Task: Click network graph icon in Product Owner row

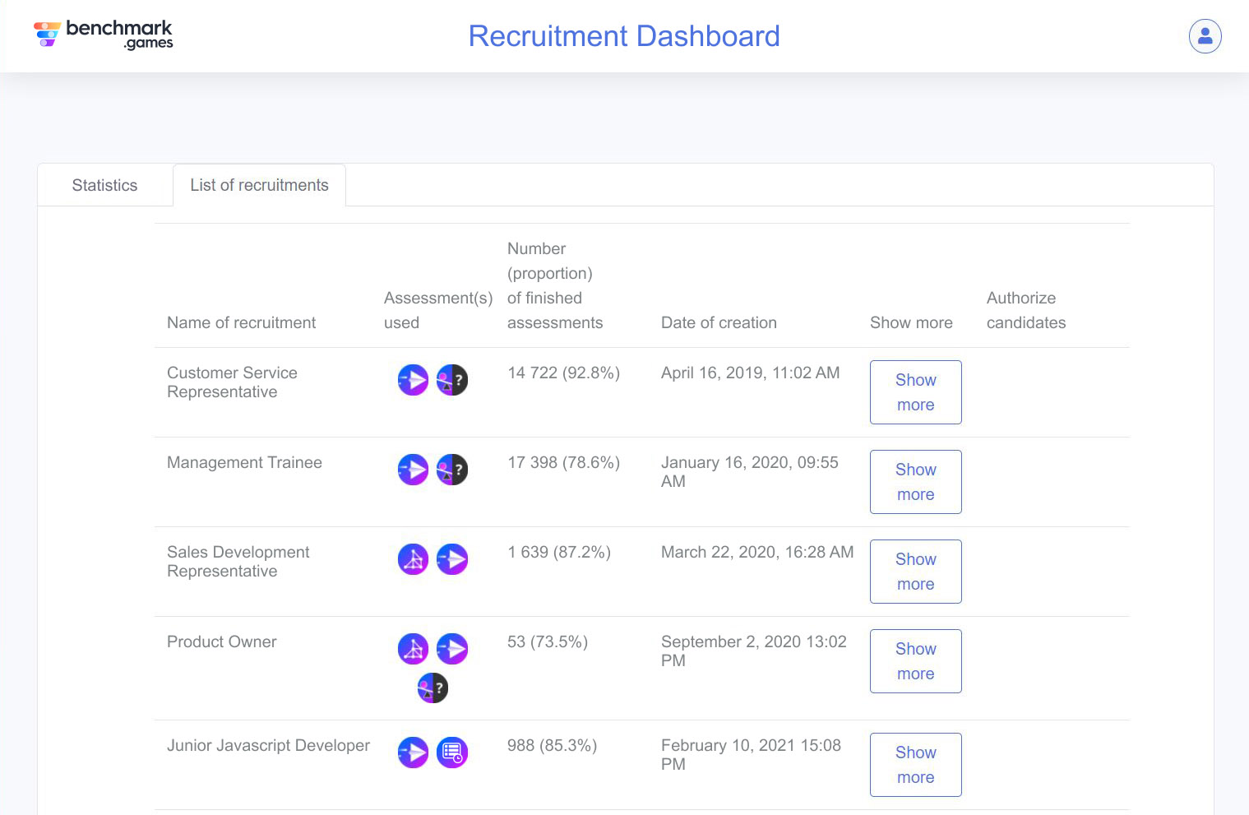Action: 413,649
